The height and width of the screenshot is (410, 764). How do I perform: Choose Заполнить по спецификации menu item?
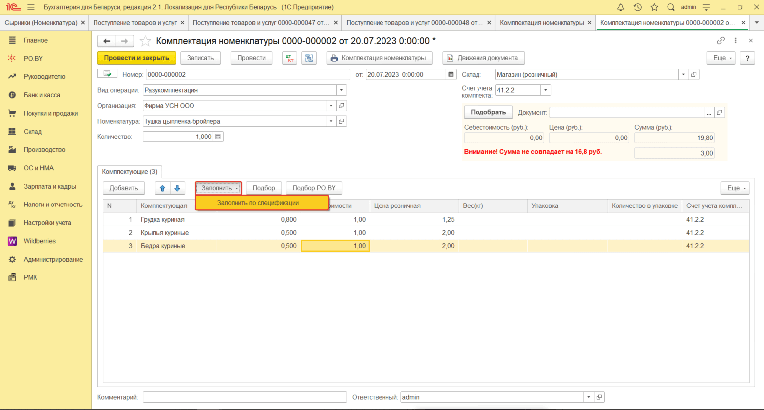click(x=258, y=203)
